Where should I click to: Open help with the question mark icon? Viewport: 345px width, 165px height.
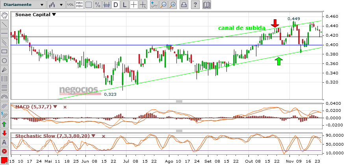point(195,5)
